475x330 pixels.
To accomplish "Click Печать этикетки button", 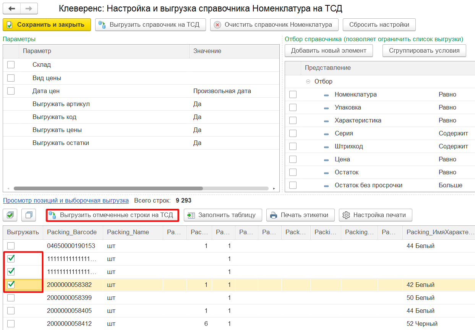I will click(x=300, y=215).
